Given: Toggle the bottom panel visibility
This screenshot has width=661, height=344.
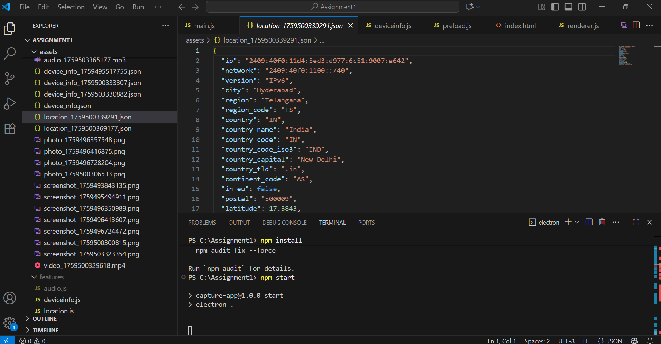Looking at the screenshot, I should click(568, 7).
